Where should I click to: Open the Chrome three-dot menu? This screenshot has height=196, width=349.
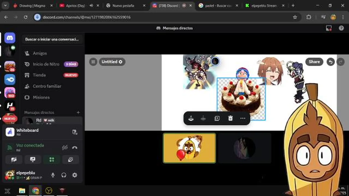click(x=343, y=17)
